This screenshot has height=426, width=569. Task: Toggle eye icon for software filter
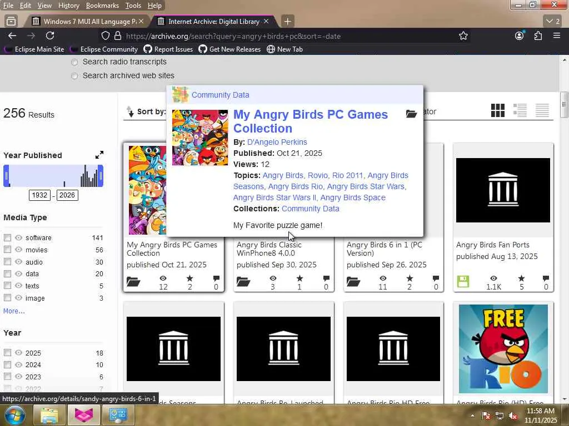(x=18, y=237)
